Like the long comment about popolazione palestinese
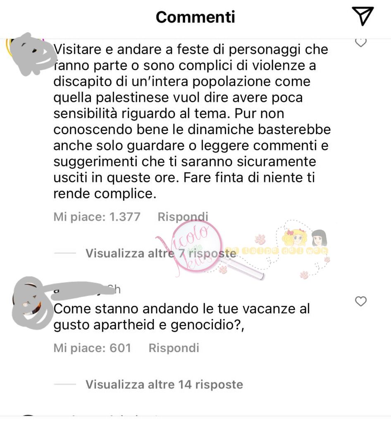 361,43
